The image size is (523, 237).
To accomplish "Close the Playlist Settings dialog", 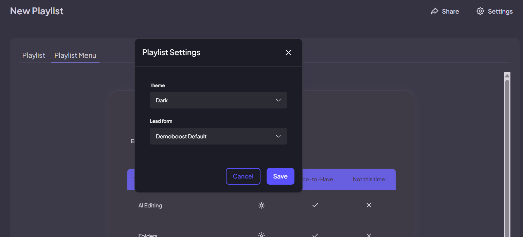I will [288, 52].
